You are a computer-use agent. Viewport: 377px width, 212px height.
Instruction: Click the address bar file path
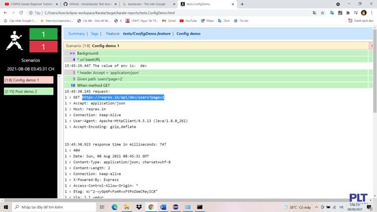(x=110, y=13)
